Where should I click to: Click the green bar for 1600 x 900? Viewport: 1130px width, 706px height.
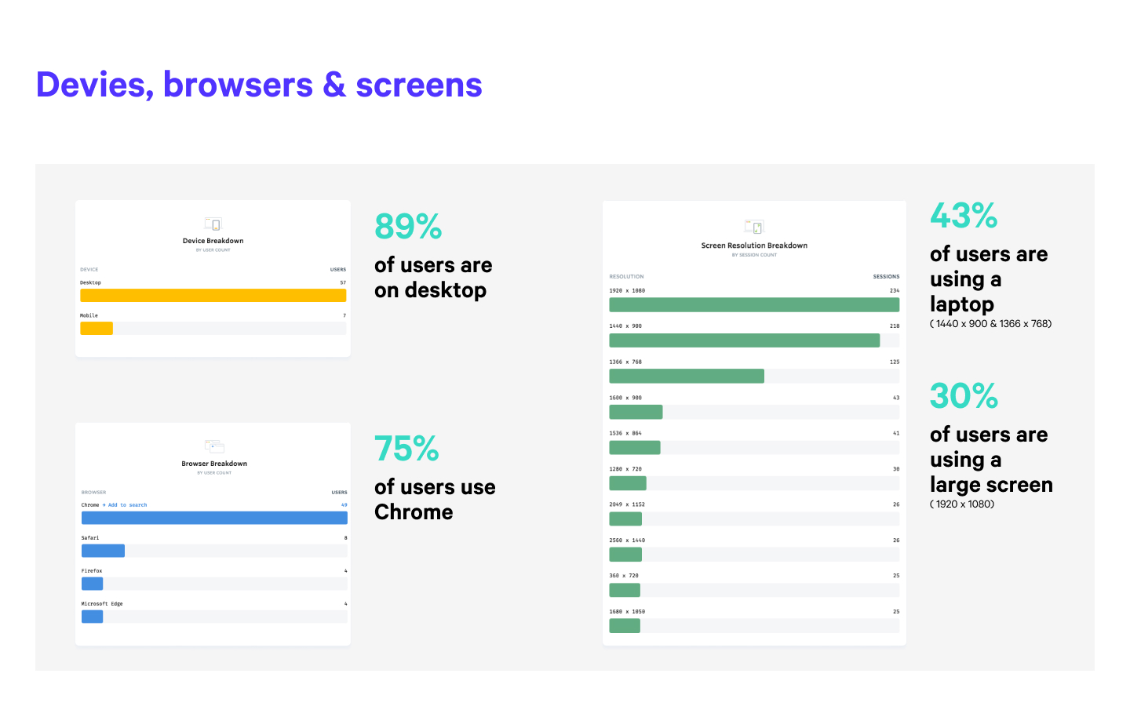(636, 412)
